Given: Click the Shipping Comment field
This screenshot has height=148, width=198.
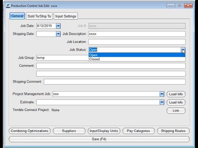Looking at the screenshot, I should tap(115, 82).
